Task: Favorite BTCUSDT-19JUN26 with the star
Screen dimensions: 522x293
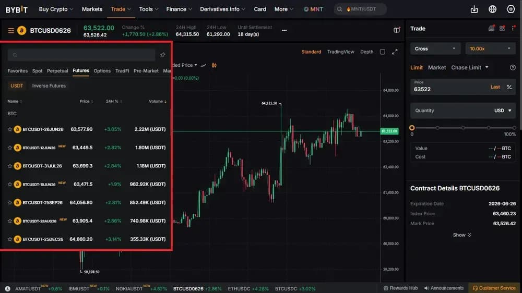Action: tap(9, 184)
